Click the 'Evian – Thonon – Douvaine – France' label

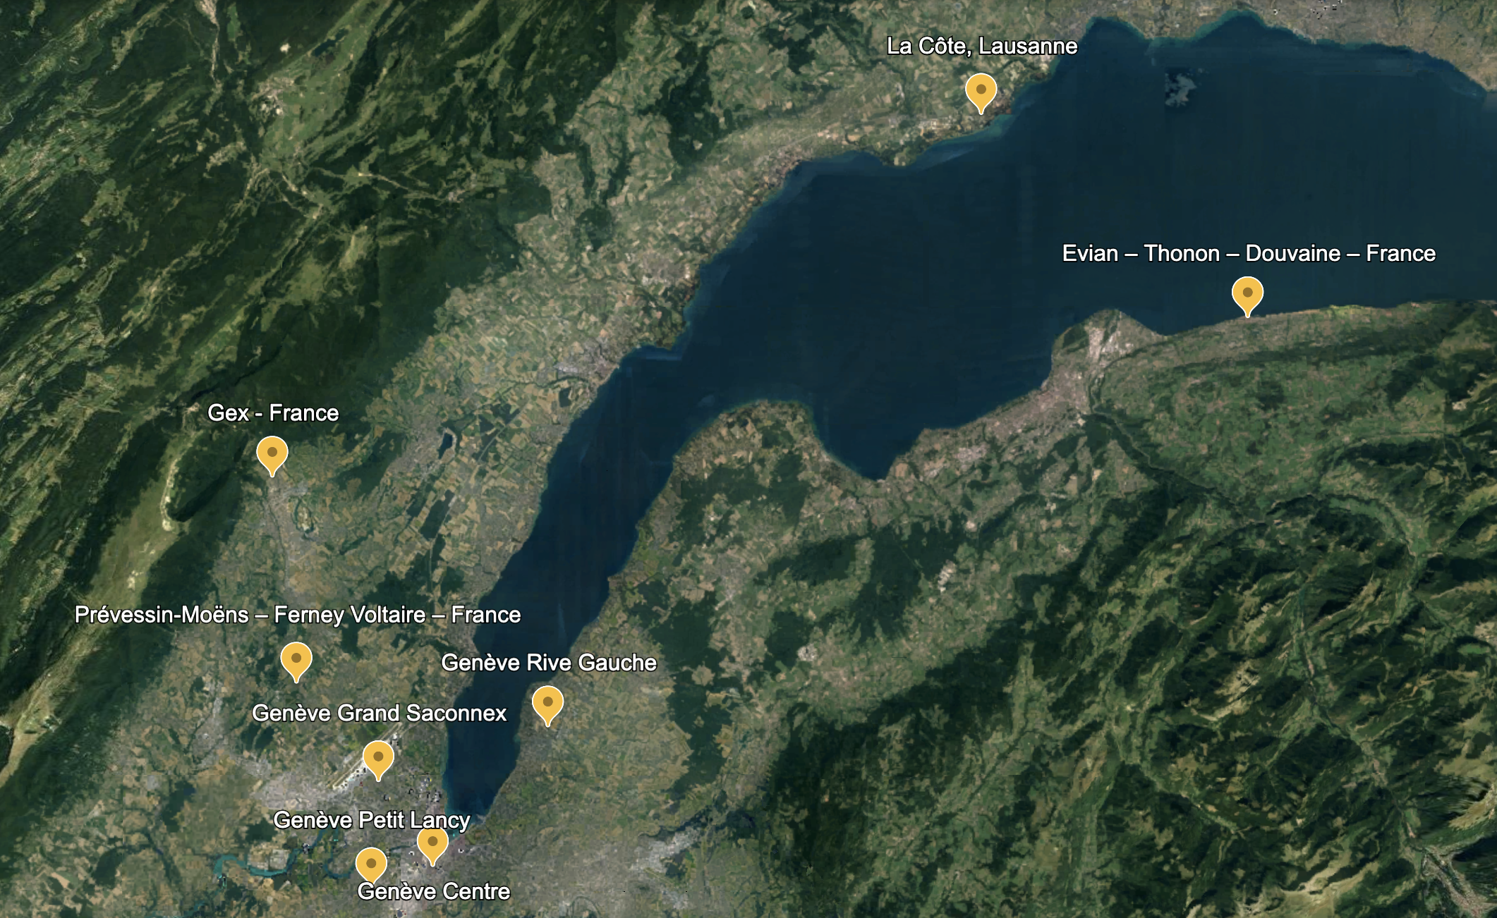tap(1248, 254)
